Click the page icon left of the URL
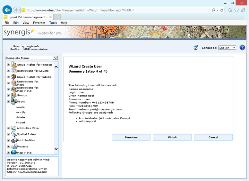Screen dimensions: 249x181 point(23,10)
